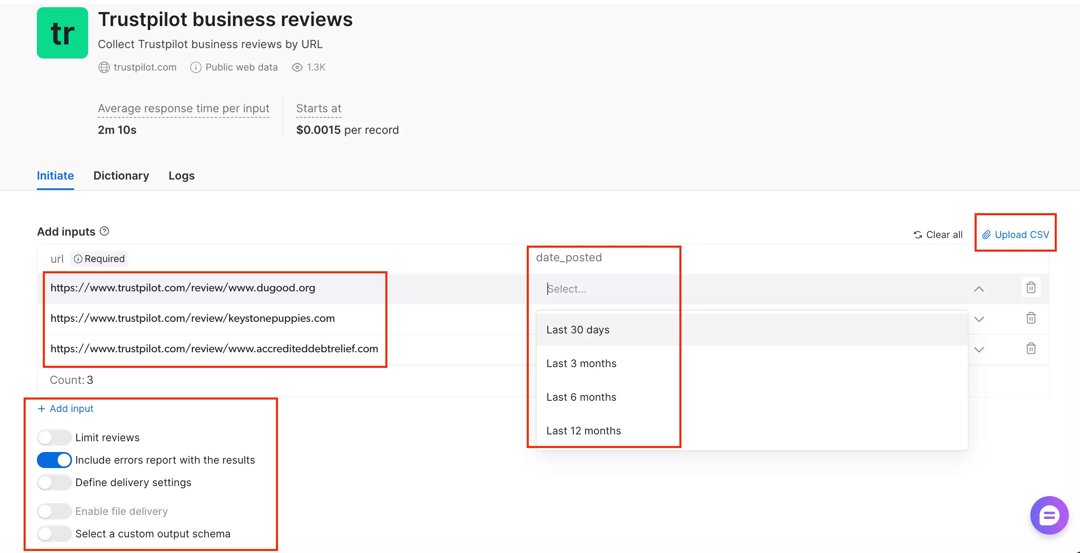The width and height of the screenshot is (1080, 553).
Task: Collapse the dugood.org row chevron
Action: pos(979,289)
